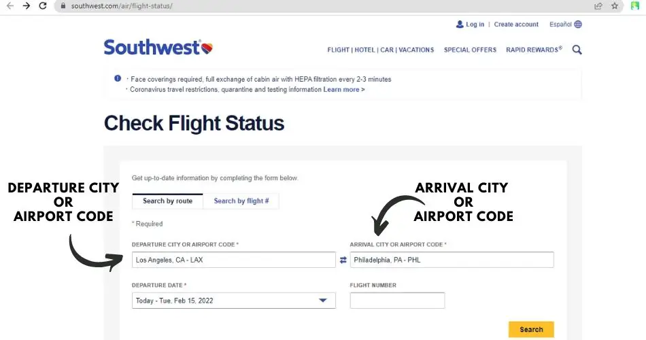Click the browser forward arrow
Viewport: 646px width, 340px height.
27,6
